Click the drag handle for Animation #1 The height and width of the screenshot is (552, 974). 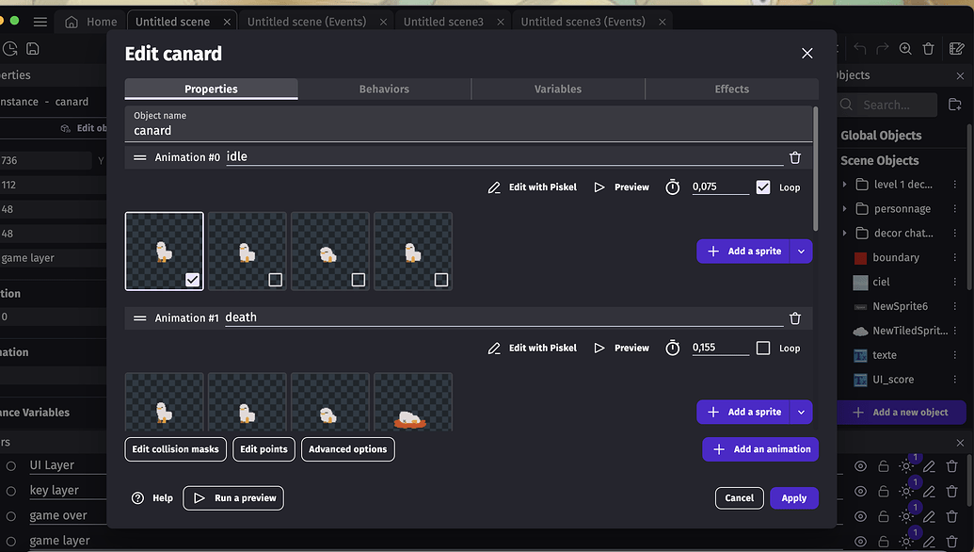pyautogui.click(x=140, y=318)
